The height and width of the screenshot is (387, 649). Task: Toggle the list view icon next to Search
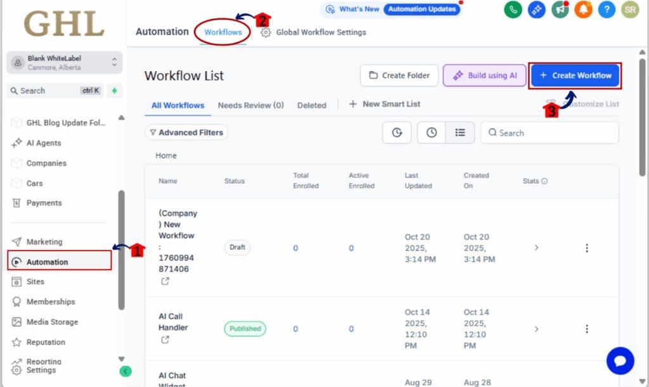coord(460,132)
